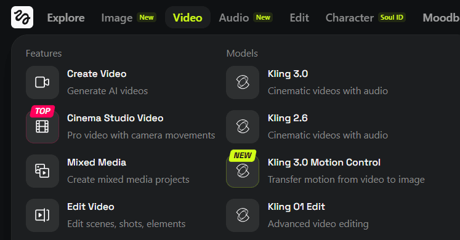Click 'Generate AI videos' description
Image resolution: width=460 pixels, height=240 pixels.
pyautogui.click(x=107, y=91)
